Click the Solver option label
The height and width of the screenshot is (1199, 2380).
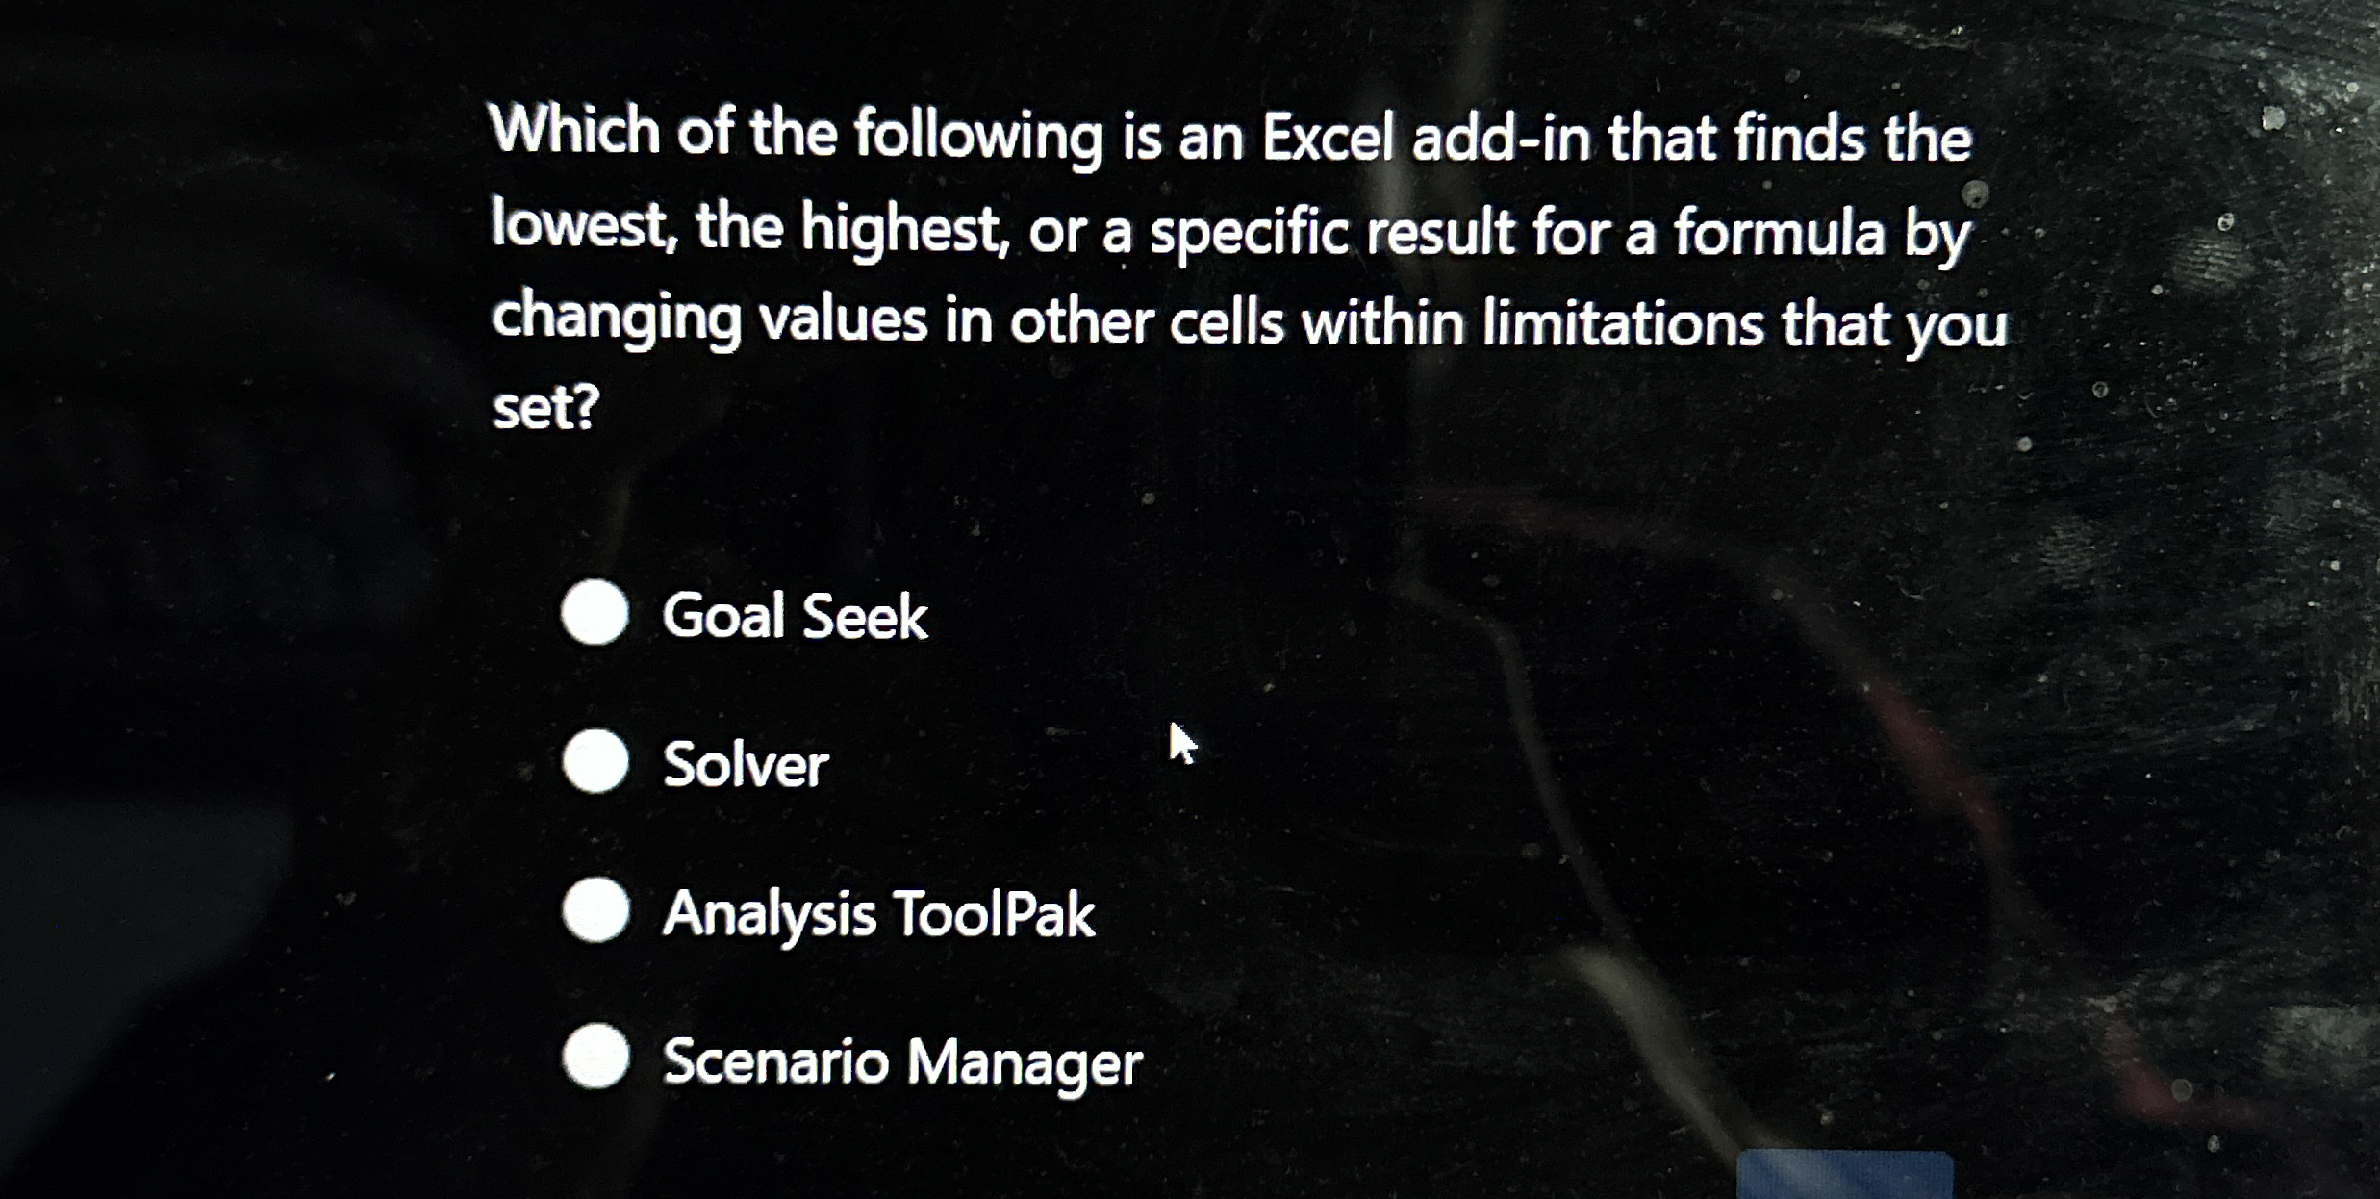coord(747,765)
